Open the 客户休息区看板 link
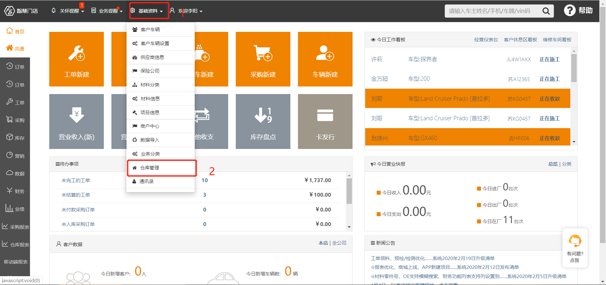 pyautogui.click(x=520, y=39)
